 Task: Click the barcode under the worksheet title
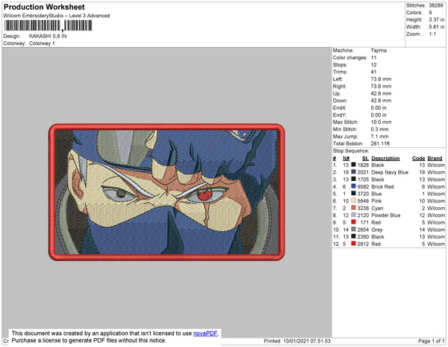click(48, 25)
